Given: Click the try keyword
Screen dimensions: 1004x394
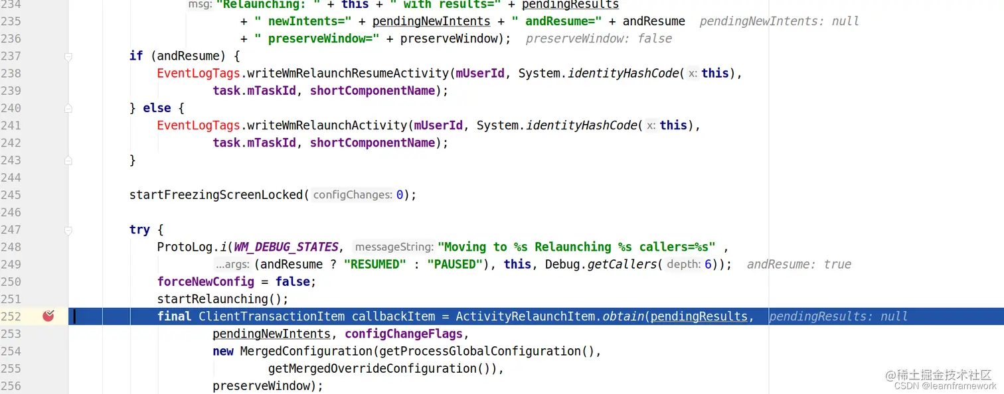Looking at the screenshot, I should (139, 230).
